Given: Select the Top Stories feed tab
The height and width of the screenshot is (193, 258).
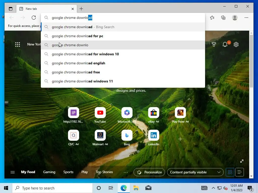Looking at the screenshot, I should [x=104, y=172].
